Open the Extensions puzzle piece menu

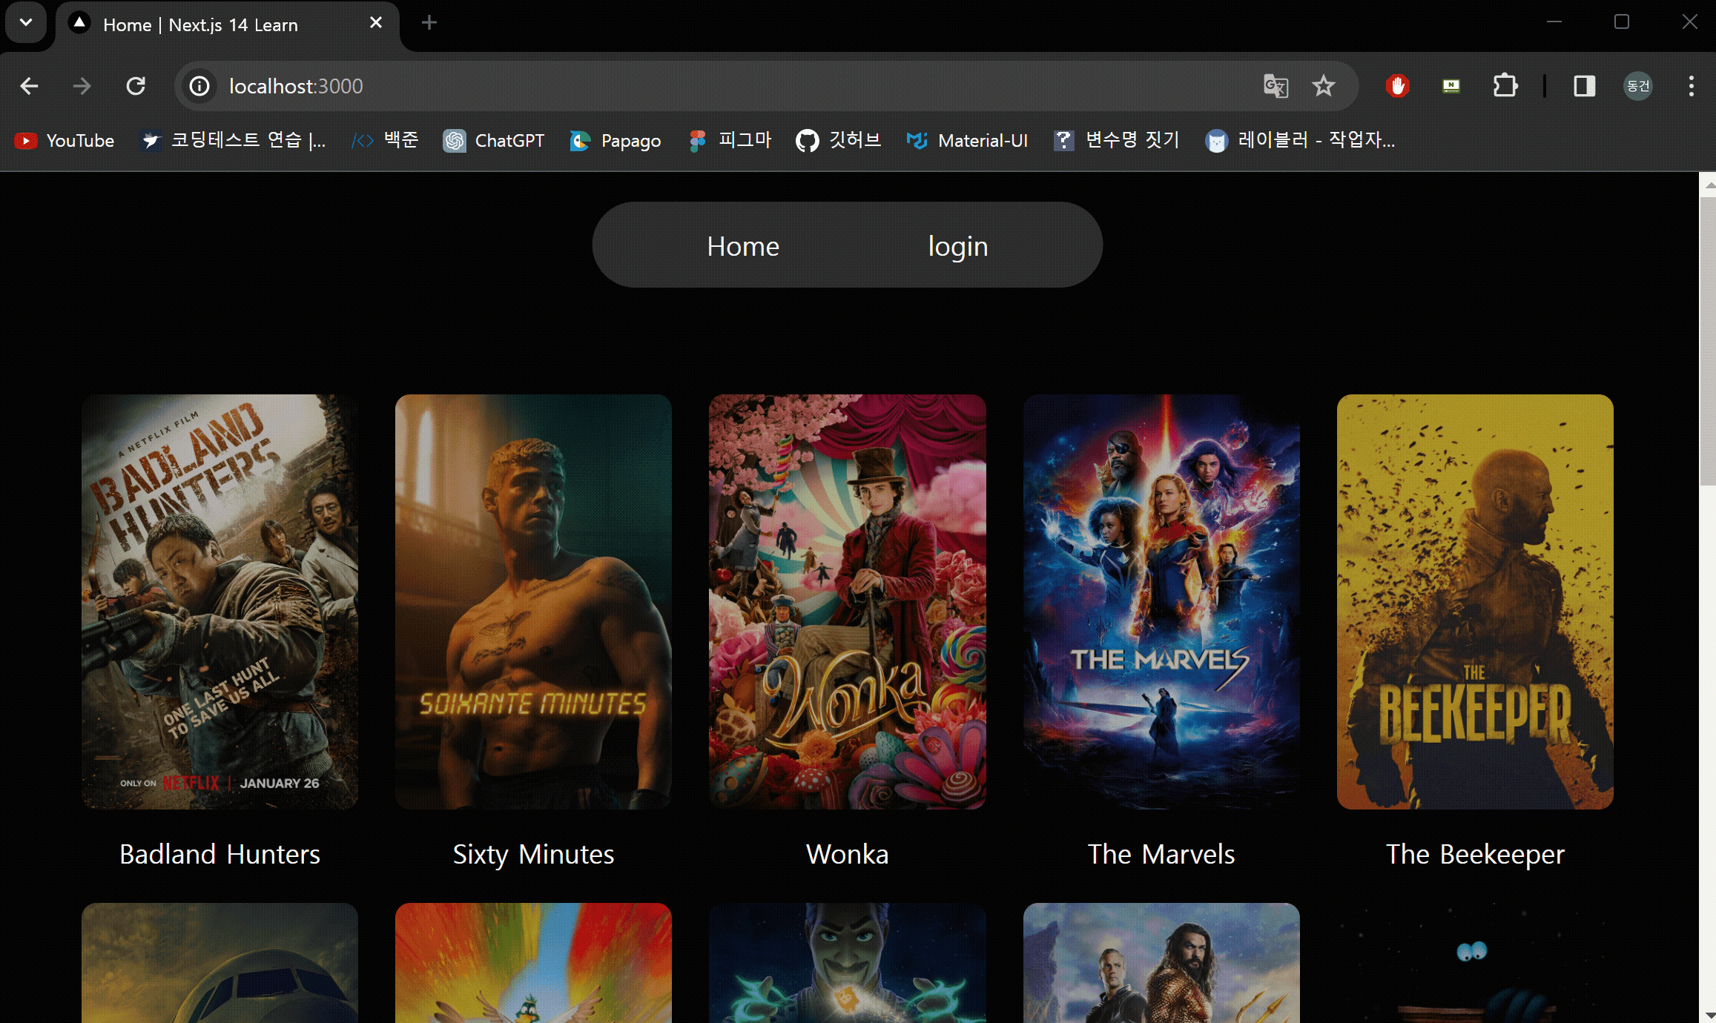1505,86
